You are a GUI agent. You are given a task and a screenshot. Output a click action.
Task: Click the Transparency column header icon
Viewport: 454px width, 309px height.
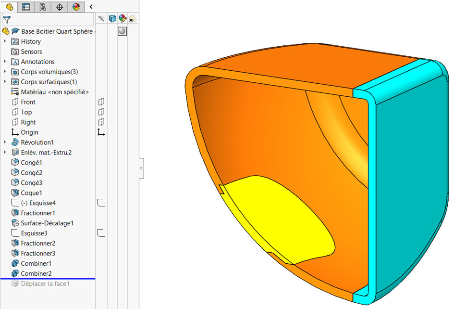point(132,19)
